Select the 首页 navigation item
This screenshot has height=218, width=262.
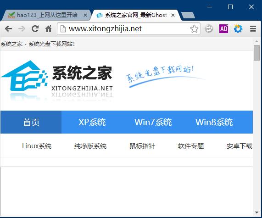(31, 122)
